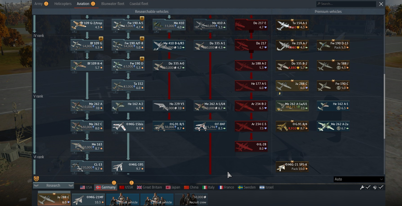Select the Me 163 rocket fighter card

click(87, 146)
